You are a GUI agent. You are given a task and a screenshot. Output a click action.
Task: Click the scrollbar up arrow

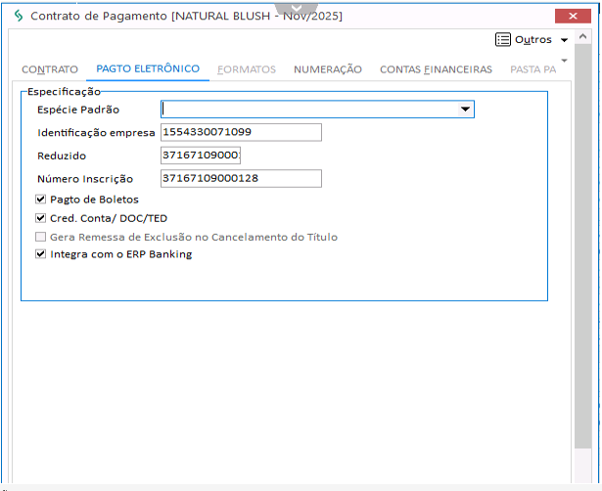tap(582, 37)
